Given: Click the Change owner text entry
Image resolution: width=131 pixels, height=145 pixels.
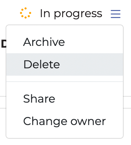Looking at the screenshot, I should point(64,122).
